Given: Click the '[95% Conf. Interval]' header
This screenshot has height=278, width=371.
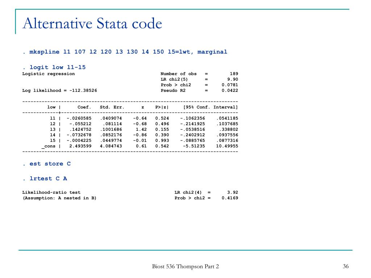Looking at the screenshot, I should tap(210, 107).
